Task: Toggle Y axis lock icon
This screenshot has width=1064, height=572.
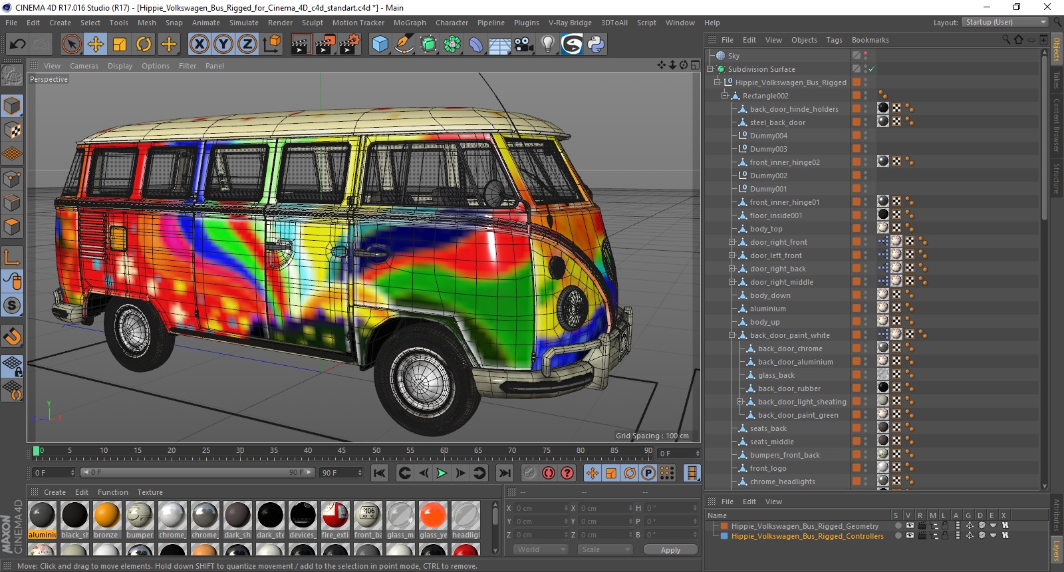Action: coord(223,45)
